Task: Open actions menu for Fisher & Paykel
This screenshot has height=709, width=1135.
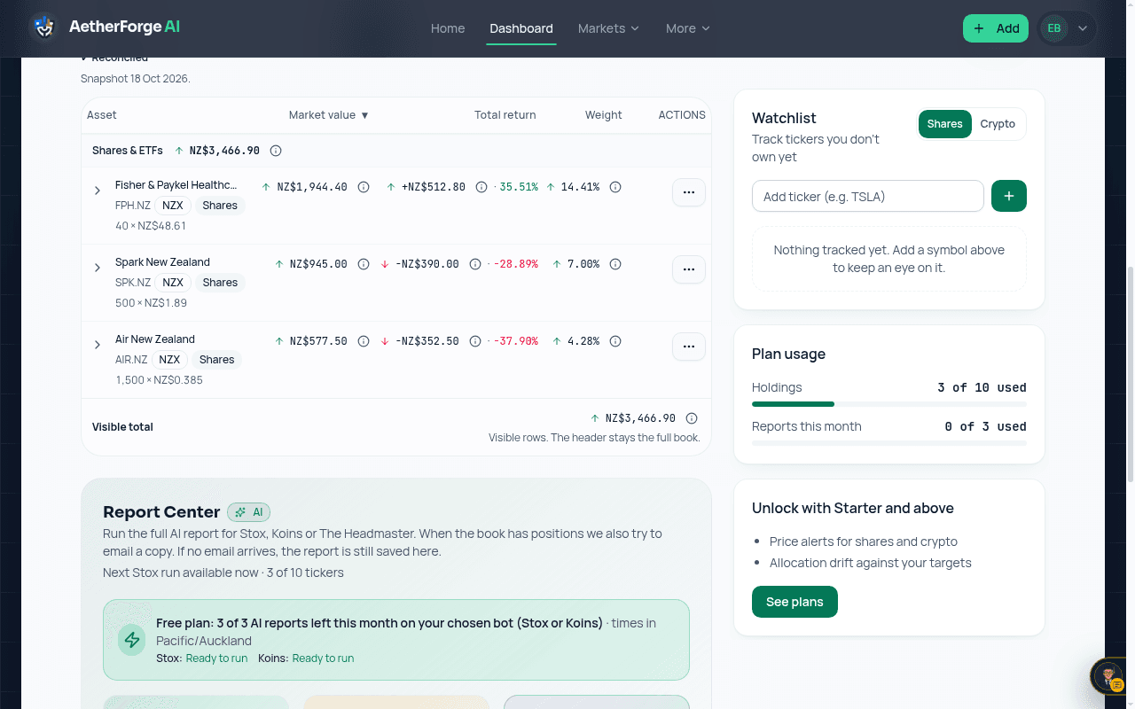Action: pos(689,192)
